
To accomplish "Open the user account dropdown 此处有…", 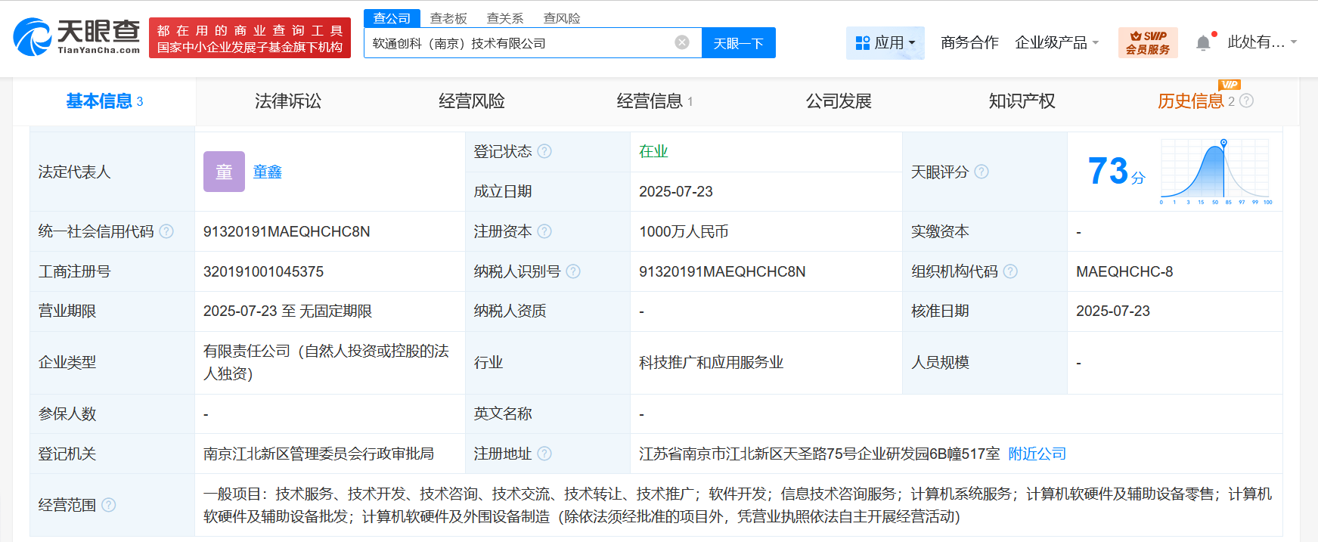I will pyautogui.click(x=1261, y=42).
